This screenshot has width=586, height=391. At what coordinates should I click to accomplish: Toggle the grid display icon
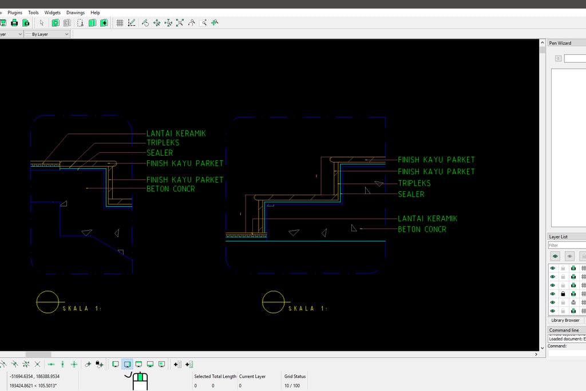coord(120,23)
